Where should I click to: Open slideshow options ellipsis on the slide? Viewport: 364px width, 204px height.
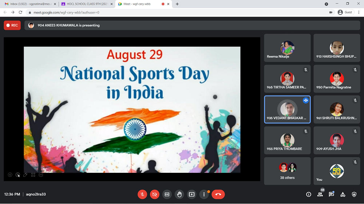tap(41, 175)
